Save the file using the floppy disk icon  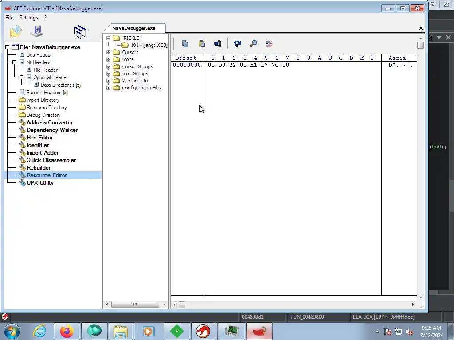pyautogui.click(x=37, y=31)
